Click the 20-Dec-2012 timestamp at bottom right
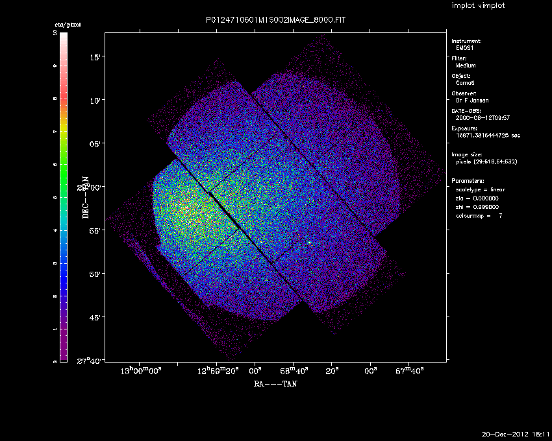 coord(516,434)
